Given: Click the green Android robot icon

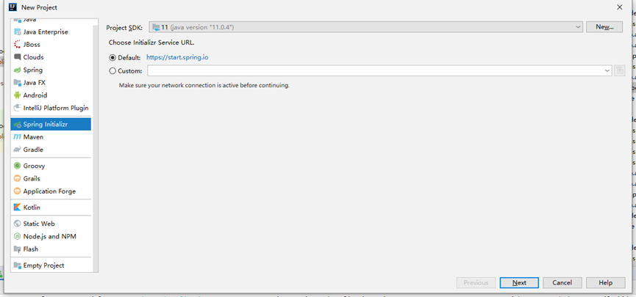Looking at the screenshot, I should pos(17,95).
